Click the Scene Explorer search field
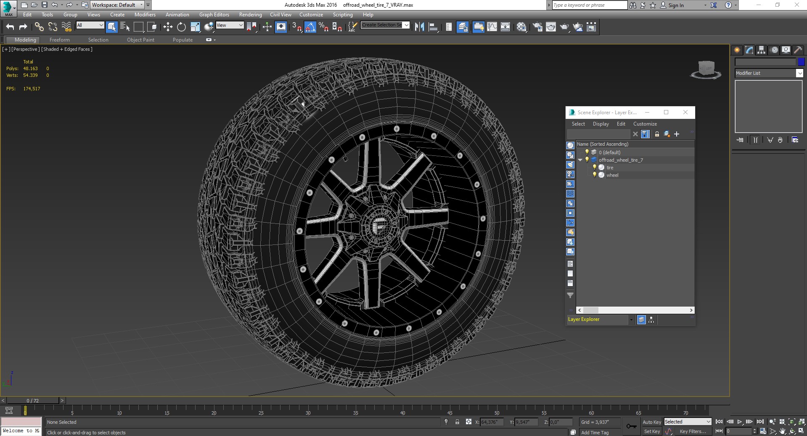The width and height of the screenshot is (807, 436). click(598, 134)
